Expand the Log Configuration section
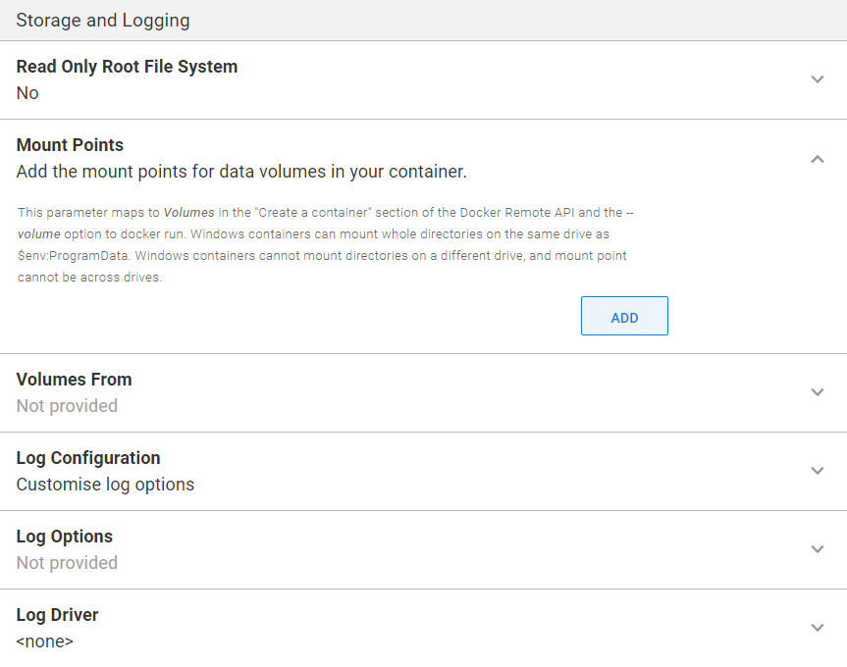The width and height of the screenshot is (847, 667). pyautogui.click(x=817, y=470)
